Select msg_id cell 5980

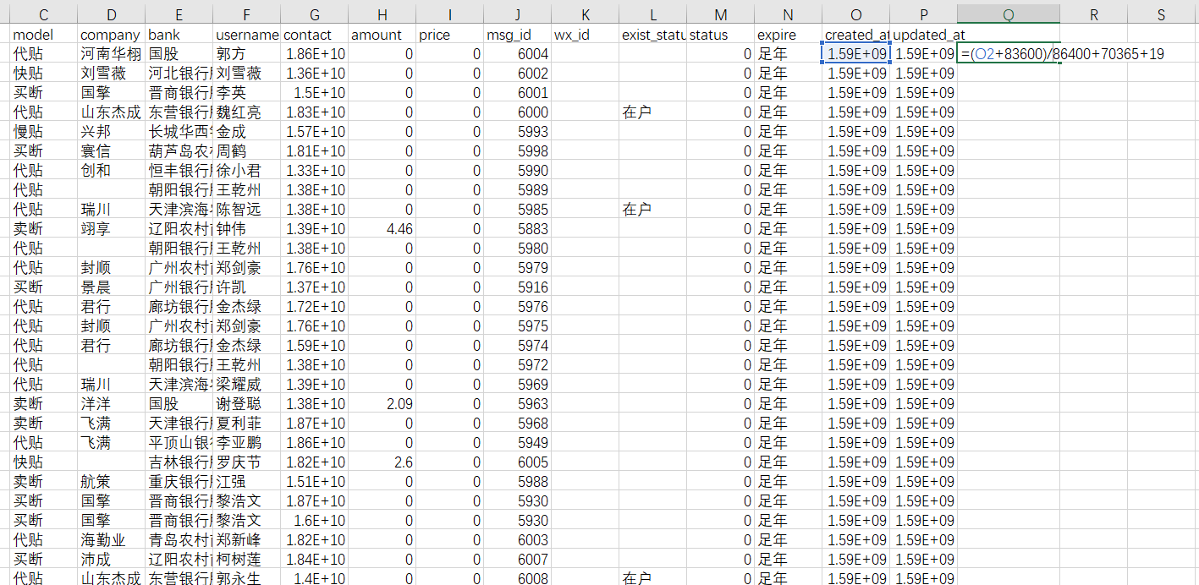click(518, 249)
